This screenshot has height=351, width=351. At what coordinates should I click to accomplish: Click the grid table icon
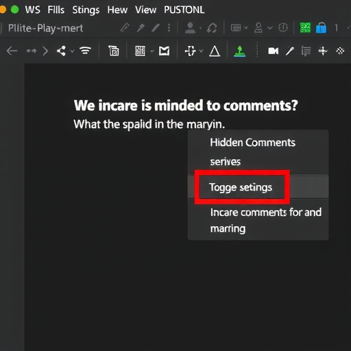(140, 51)
